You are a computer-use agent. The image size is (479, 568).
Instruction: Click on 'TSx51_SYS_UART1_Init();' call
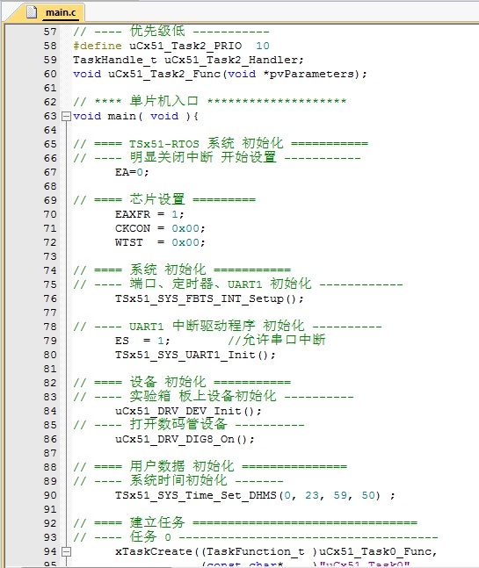(195, 355)
